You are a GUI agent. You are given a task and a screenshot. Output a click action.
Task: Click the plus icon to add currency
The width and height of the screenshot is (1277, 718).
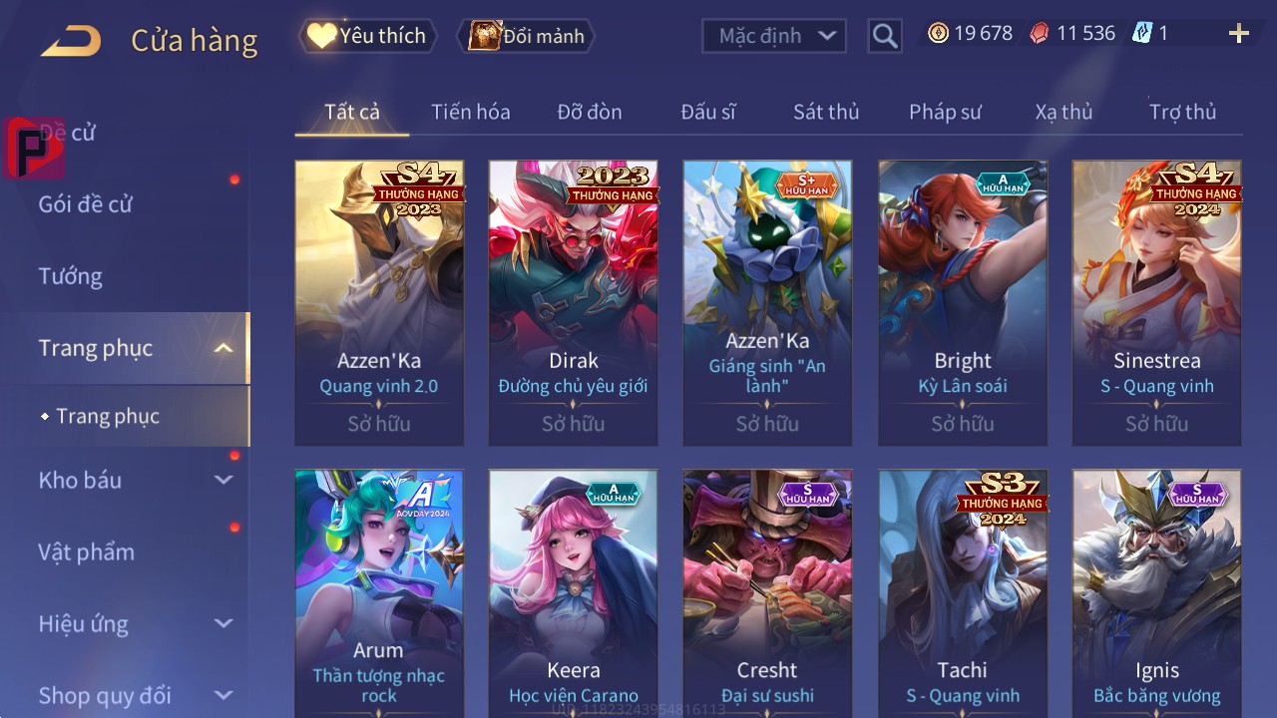[x=1239, y=34]
